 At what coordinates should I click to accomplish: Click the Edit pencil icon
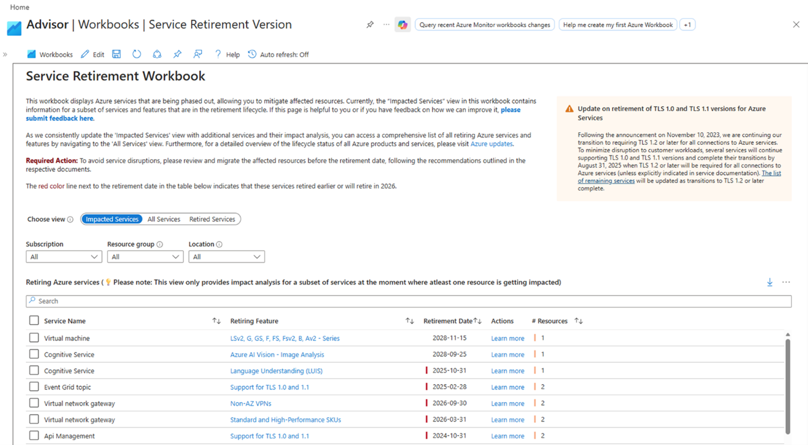click(85, 54)
